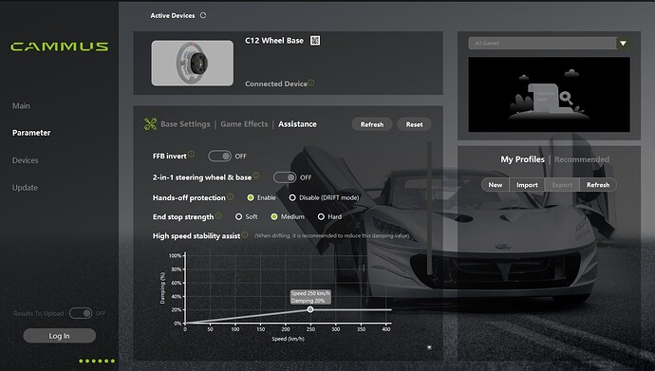The width and height of the screenshot is (655, 371).
Task: Click the Connected Device info icon
Action: pyautogui.click(x=311, y=83)
